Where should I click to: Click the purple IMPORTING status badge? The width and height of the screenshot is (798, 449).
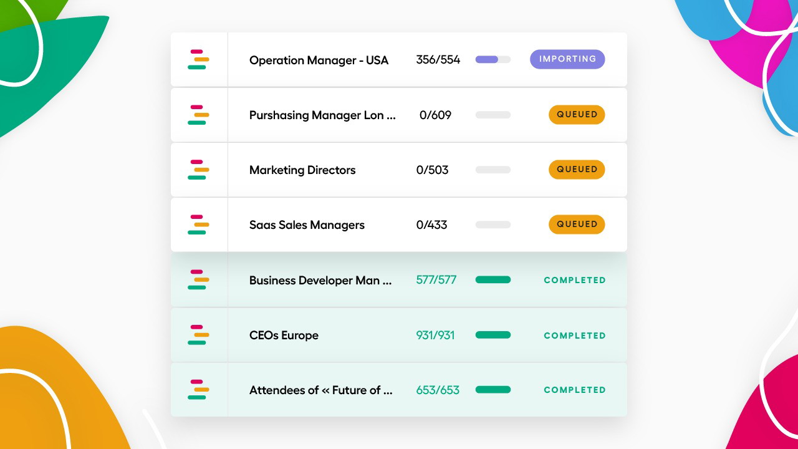(567, 59)
